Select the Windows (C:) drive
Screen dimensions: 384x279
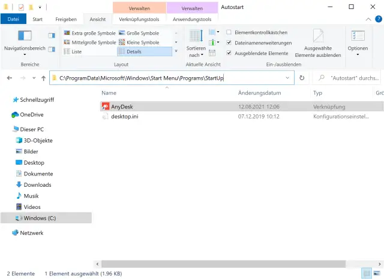click(x=46, y=218)
